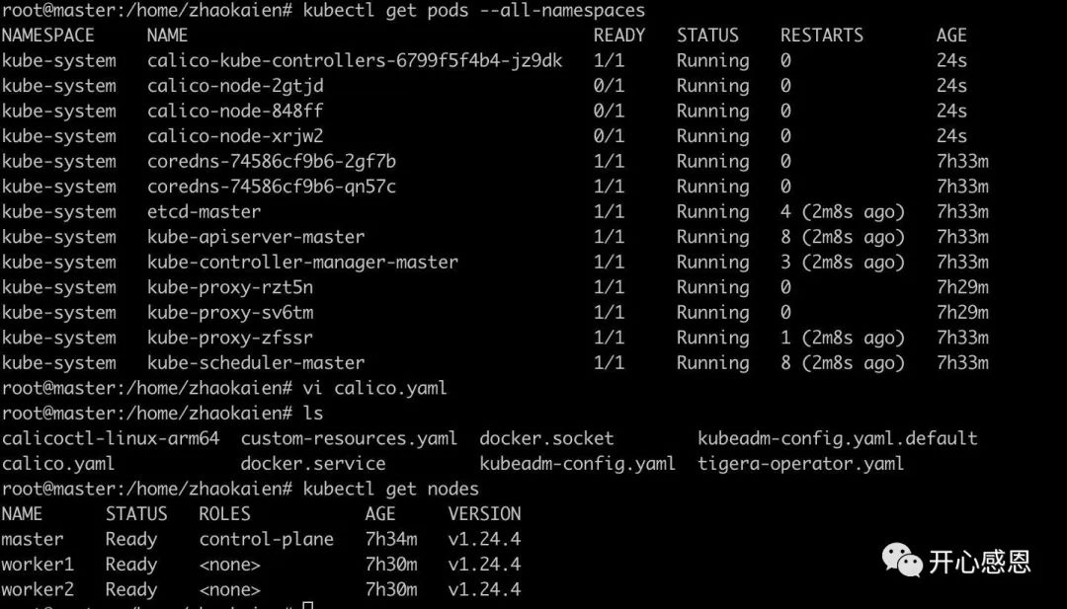1067x609 pixels.
Task: Click the NAMESPACE column header
Action: [48, 36]
